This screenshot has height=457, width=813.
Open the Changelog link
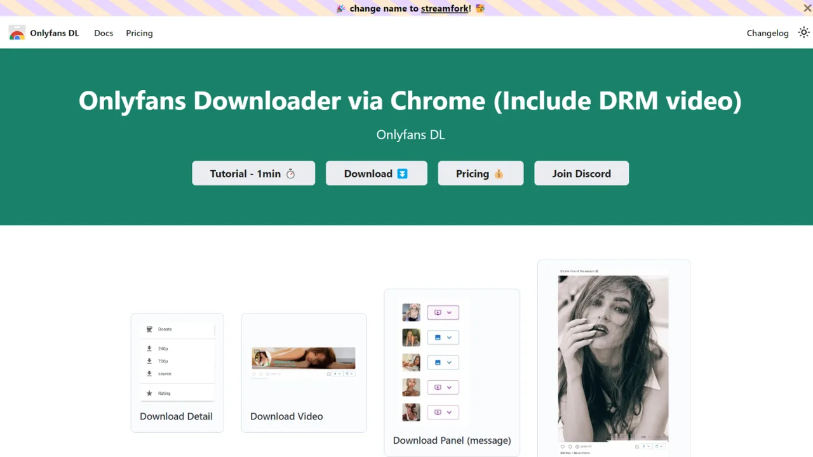767,33
